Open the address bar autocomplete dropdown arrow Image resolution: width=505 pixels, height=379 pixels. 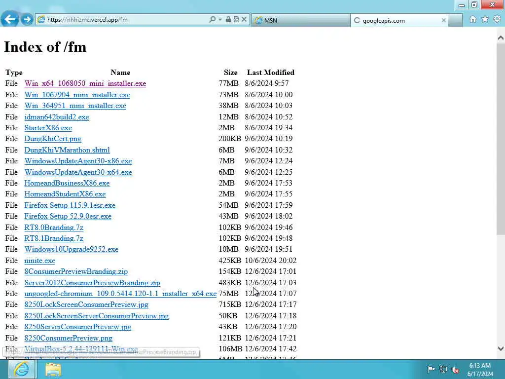(x=220, y=20)
